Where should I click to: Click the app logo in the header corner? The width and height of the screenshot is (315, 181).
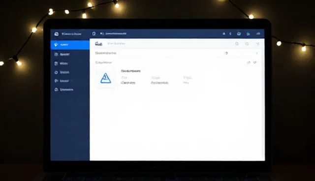pyautogui.click(x=57, y=34)
